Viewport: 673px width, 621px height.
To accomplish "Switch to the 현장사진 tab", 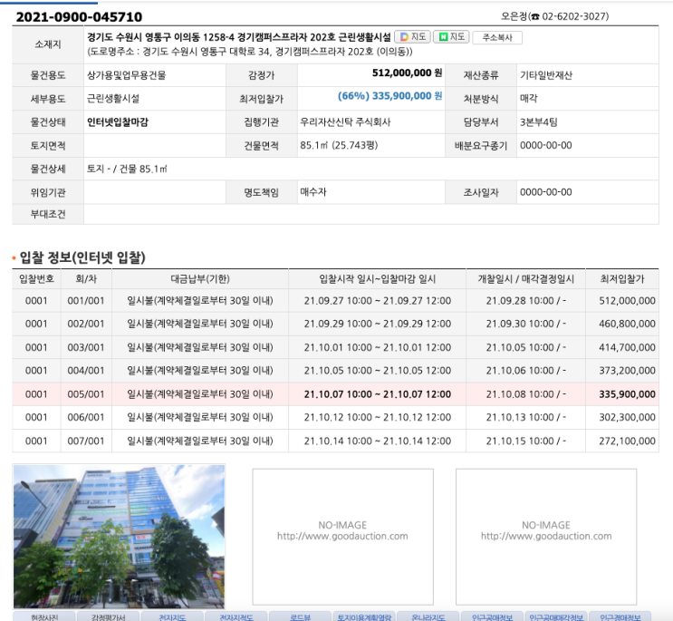I will 44,616.
